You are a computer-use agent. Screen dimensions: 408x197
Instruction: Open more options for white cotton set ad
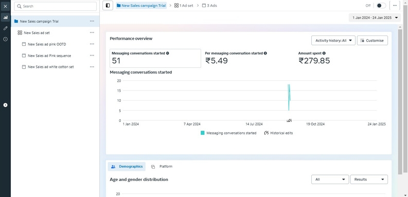[x=92, y=67]
